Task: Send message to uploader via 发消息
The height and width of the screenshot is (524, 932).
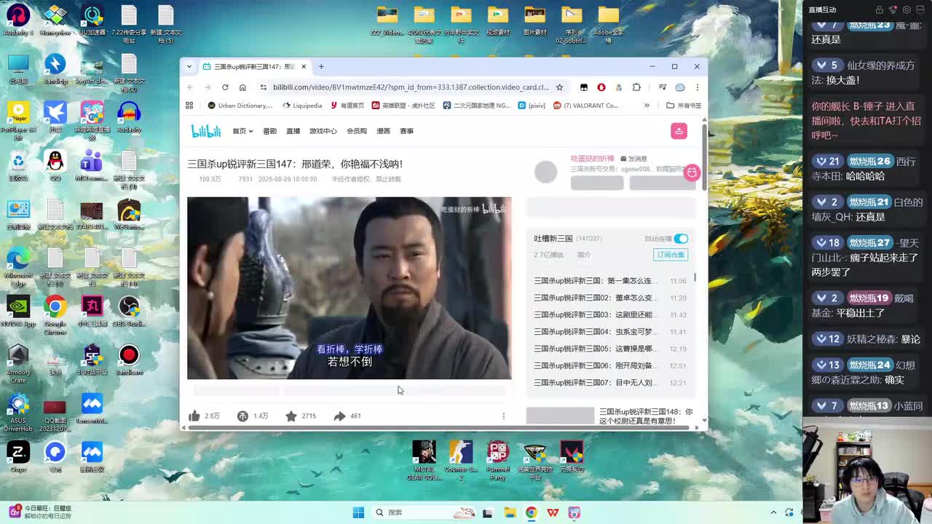Action: click(633, 159)
